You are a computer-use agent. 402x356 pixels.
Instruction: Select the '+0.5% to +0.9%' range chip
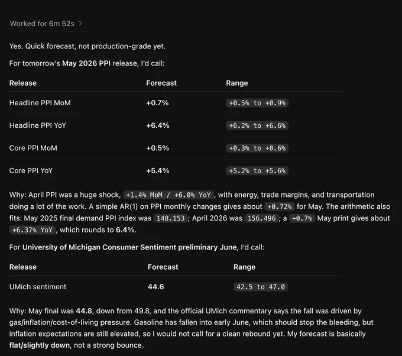click(257, 103)
